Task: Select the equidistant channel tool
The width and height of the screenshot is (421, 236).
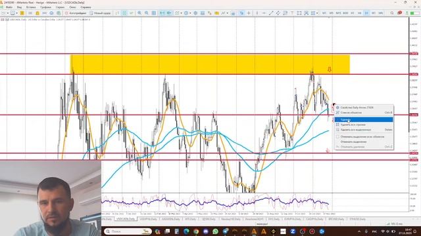Action: 278,13
